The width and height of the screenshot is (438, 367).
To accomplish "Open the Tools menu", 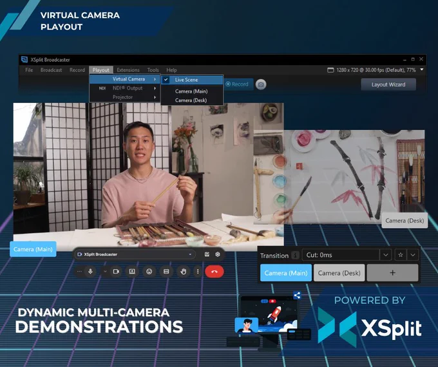I will [153, 70].
